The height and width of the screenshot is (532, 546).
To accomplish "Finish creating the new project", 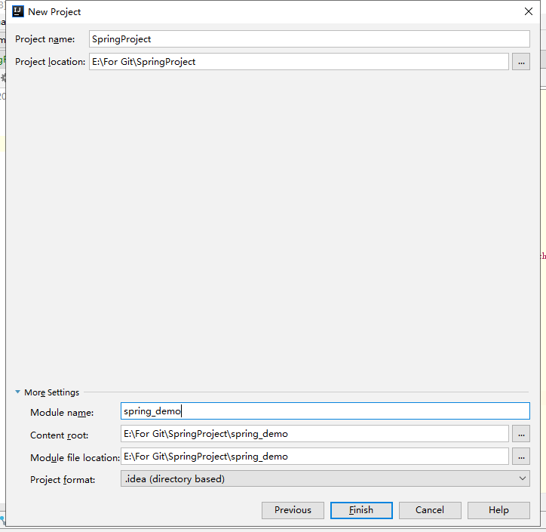I will coord(361,510).
